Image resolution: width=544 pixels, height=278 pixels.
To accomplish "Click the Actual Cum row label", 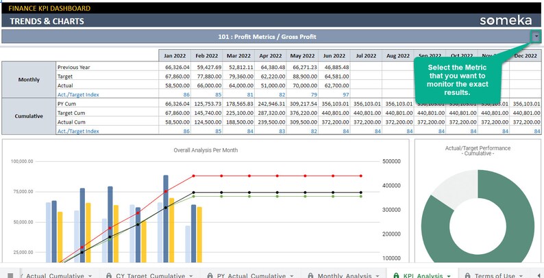I will 71,122.
